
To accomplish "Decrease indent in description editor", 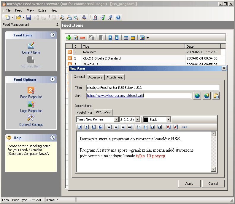I will click(153, 127).
